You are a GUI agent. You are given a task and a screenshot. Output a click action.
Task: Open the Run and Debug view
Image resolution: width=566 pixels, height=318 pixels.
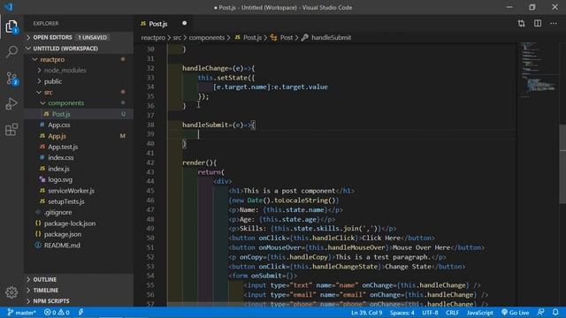(11, 104)
